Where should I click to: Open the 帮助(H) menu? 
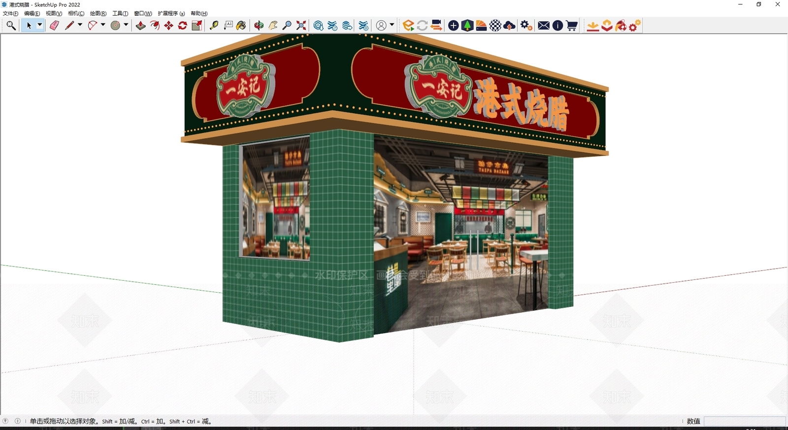(199, 13)
